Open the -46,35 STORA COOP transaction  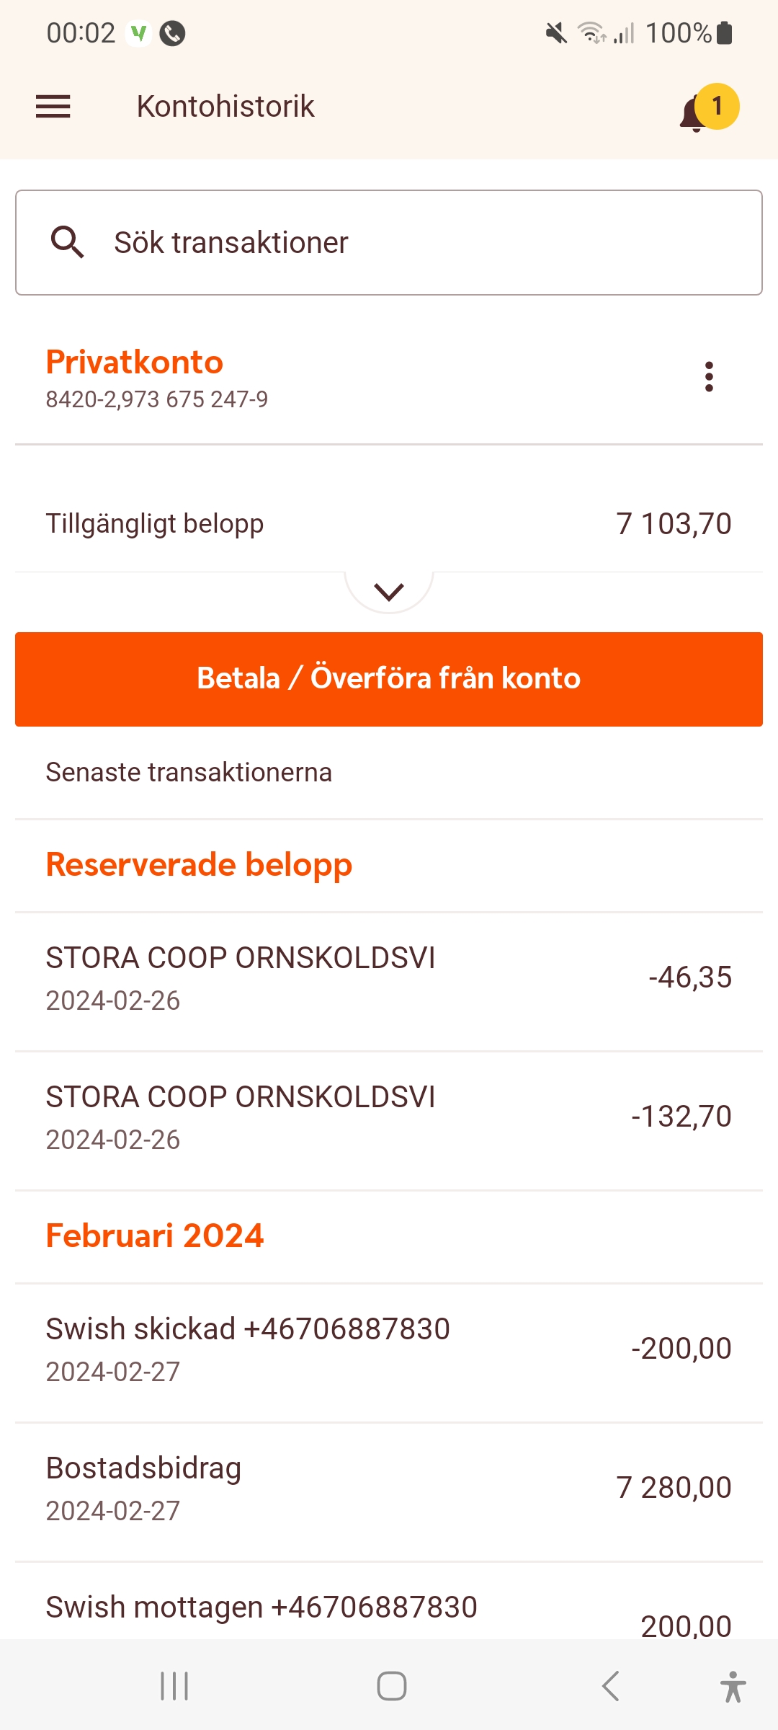click(x=389, y=978)
